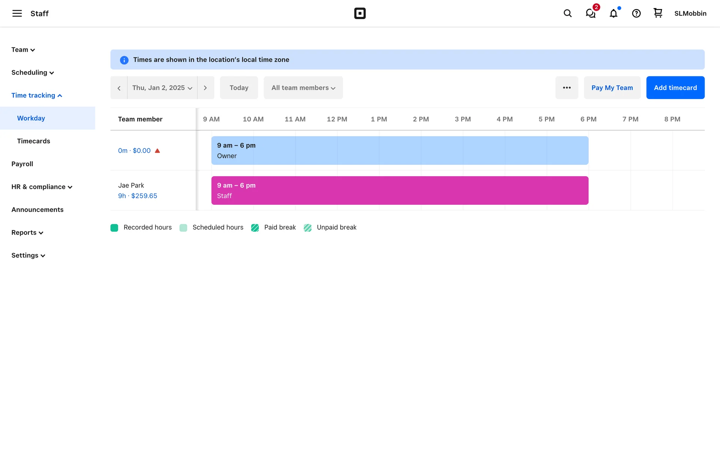
Task: Collapse the Time tracking section
Action: click(36, 96)
